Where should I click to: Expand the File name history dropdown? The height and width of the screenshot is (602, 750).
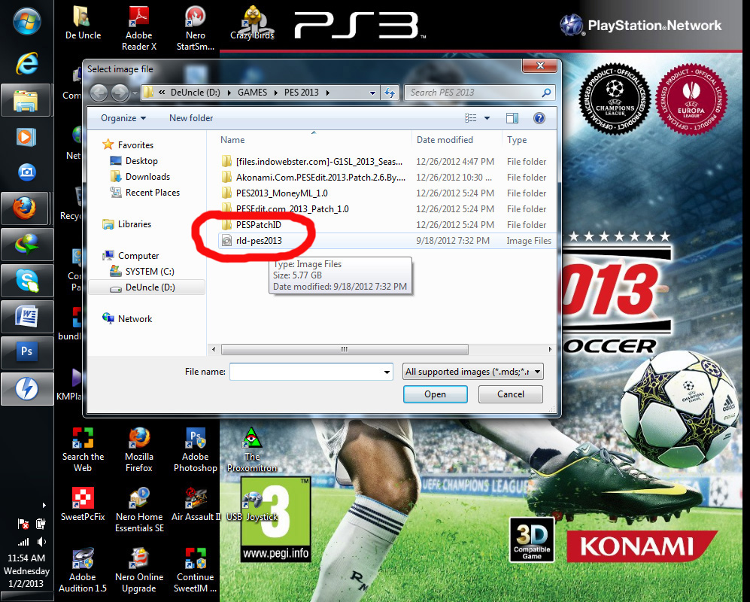pos(387,372)
